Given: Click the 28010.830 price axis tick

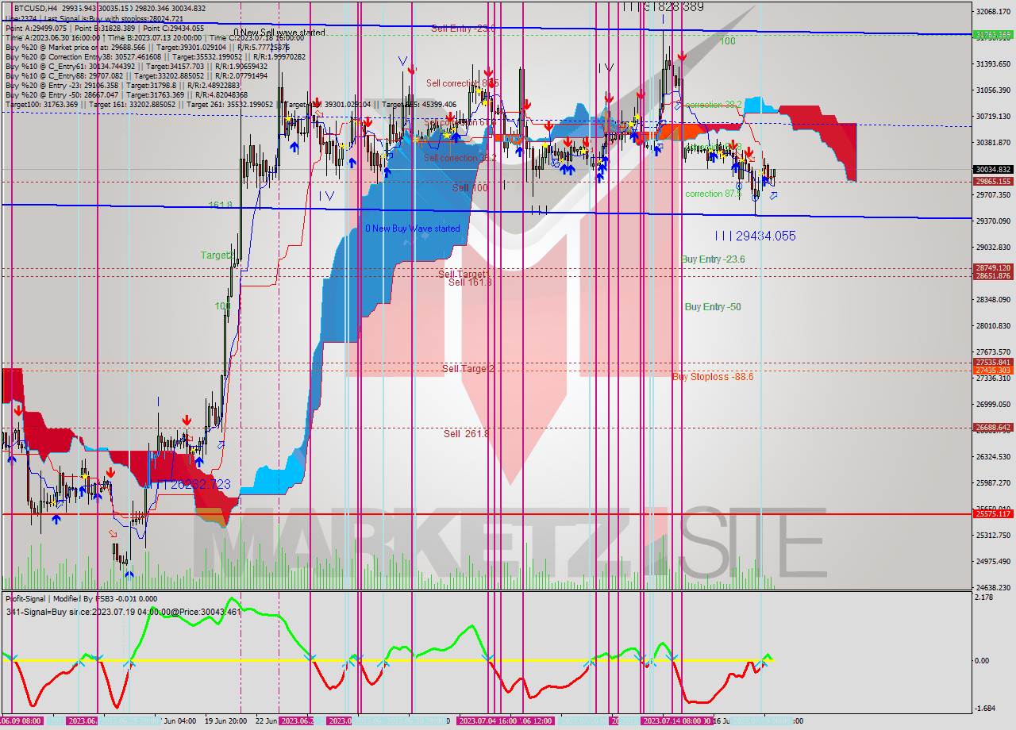Looking at the screenshot, I should [993, 325].
